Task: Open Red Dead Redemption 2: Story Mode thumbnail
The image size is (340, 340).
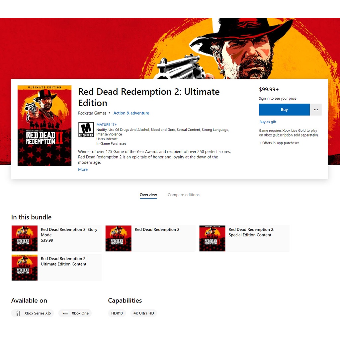Action: [x=25, y=238]
